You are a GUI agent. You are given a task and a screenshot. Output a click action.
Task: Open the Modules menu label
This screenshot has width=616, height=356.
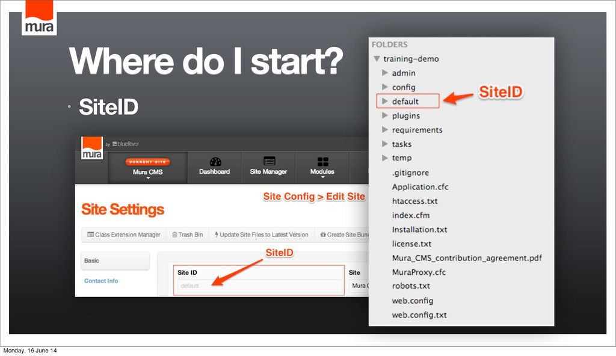click(x=322, y=172)
